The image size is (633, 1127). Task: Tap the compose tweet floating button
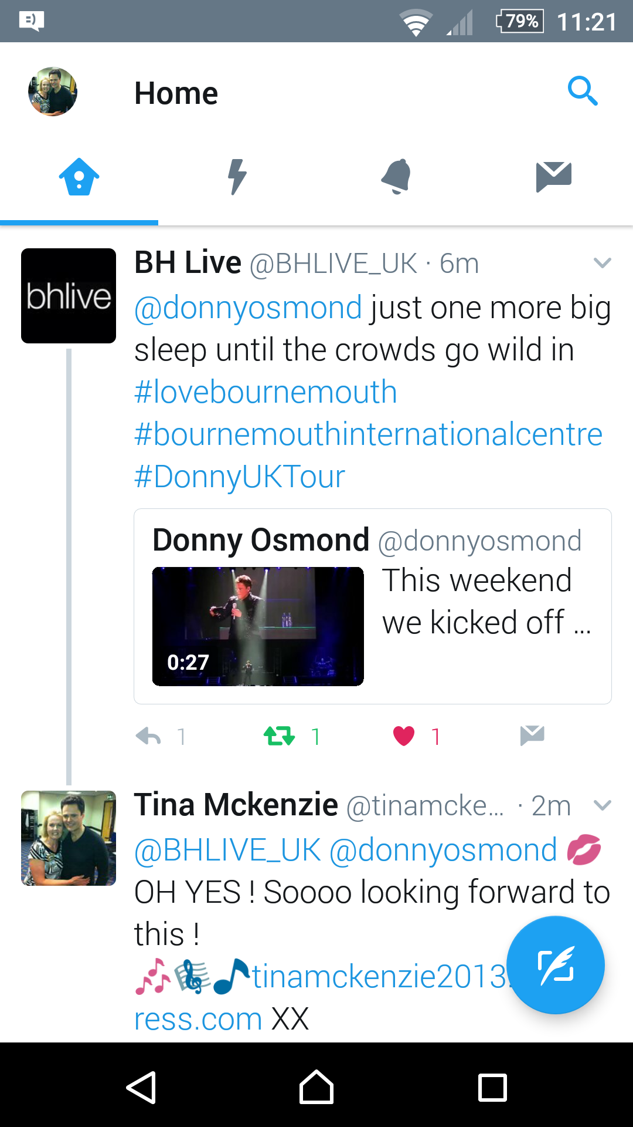click(555, 965)
